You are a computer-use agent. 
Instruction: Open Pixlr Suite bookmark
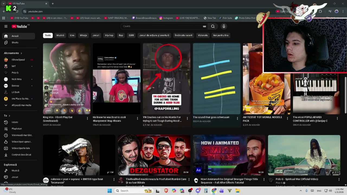(225, 18)
